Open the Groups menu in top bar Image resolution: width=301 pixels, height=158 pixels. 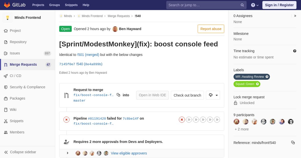pos(54,5)
